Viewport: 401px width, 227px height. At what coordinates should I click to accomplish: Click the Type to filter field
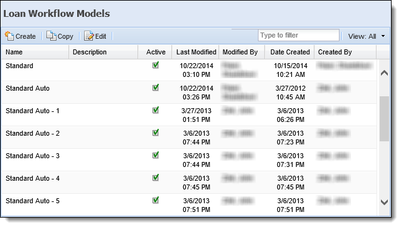click(x=299, y=35)
